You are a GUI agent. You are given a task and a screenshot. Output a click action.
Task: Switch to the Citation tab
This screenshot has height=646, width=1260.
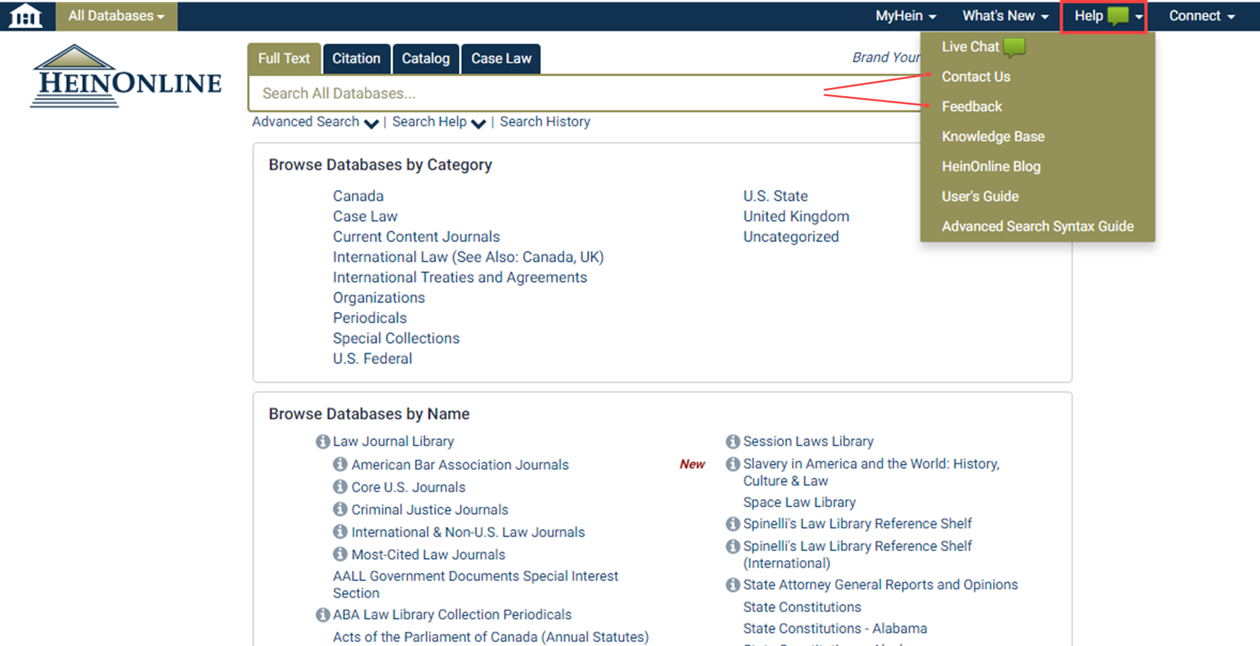pos(356,58)
